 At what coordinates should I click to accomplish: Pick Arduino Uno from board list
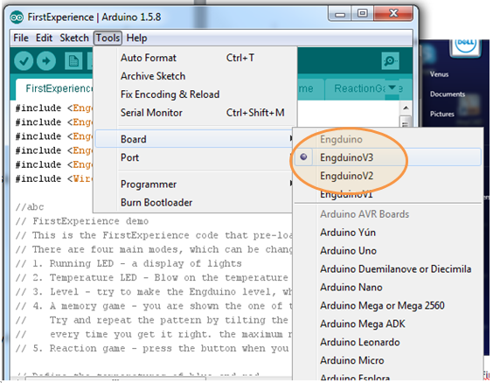pyautogui.click(x=348, y=251)
